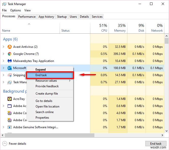Click the Task Manager row icon
169x150 pixels.
(x=10, y=82)
